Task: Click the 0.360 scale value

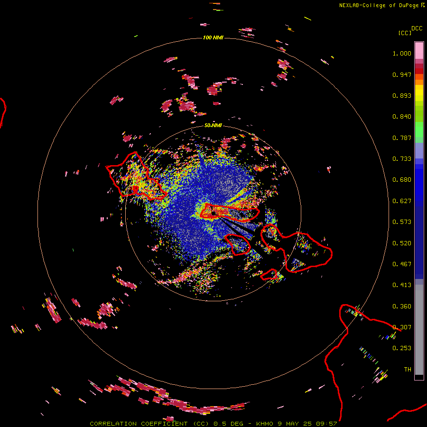Action: (x=402, y=306)
